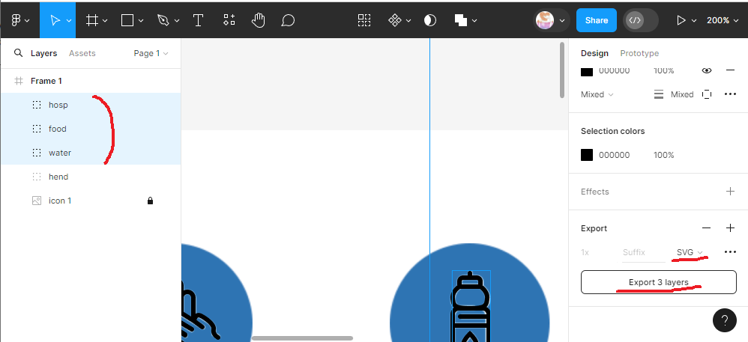
Task: Toggle Dev Mode switch
Action: [x=641, y=20]
